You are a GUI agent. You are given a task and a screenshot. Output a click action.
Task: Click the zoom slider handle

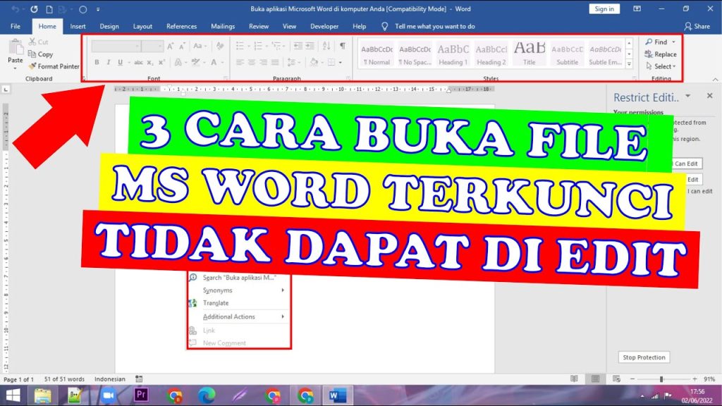tap(661, 379)
